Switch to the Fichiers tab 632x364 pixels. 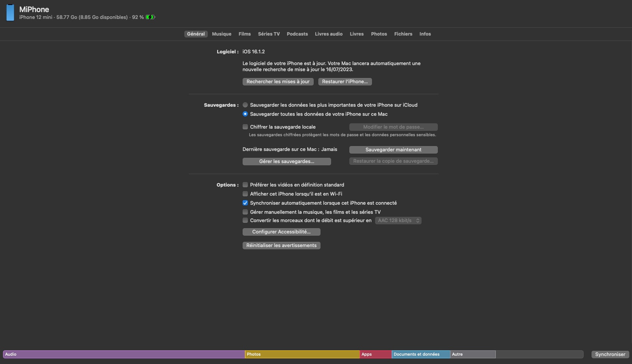click(403, 34)
